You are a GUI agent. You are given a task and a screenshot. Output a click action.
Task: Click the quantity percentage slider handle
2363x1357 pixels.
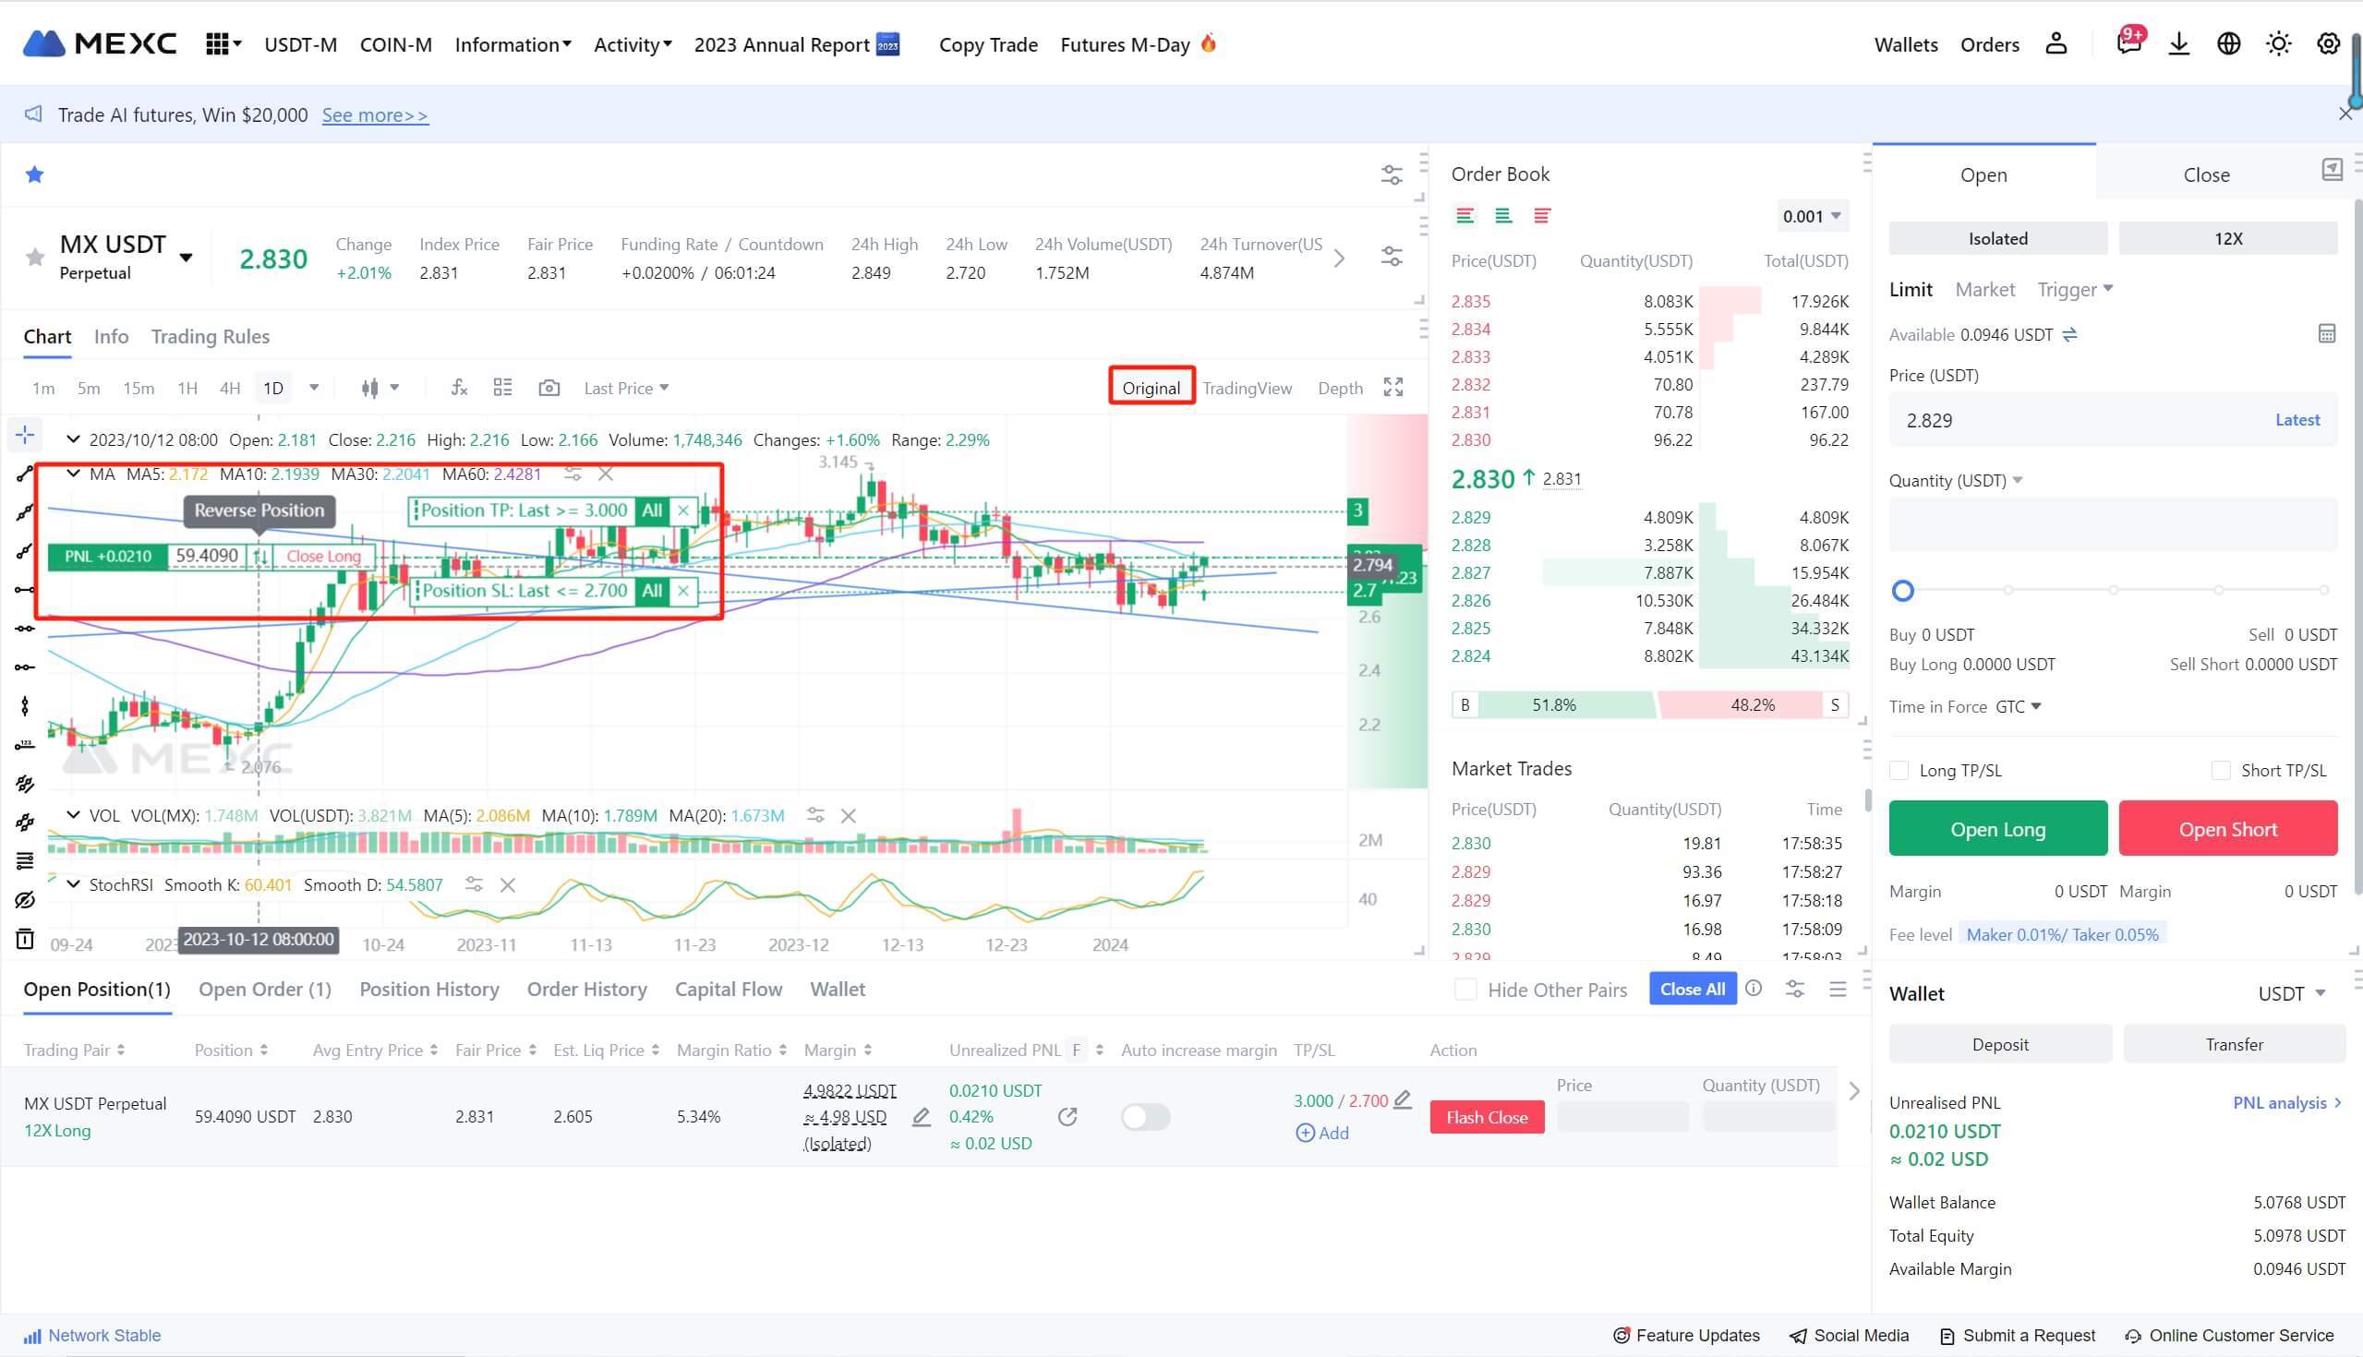1902,590
